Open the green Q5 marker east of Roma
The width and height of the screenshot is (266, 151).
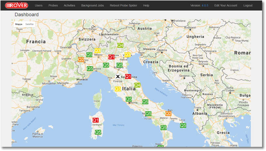click(x=145, y=102)
